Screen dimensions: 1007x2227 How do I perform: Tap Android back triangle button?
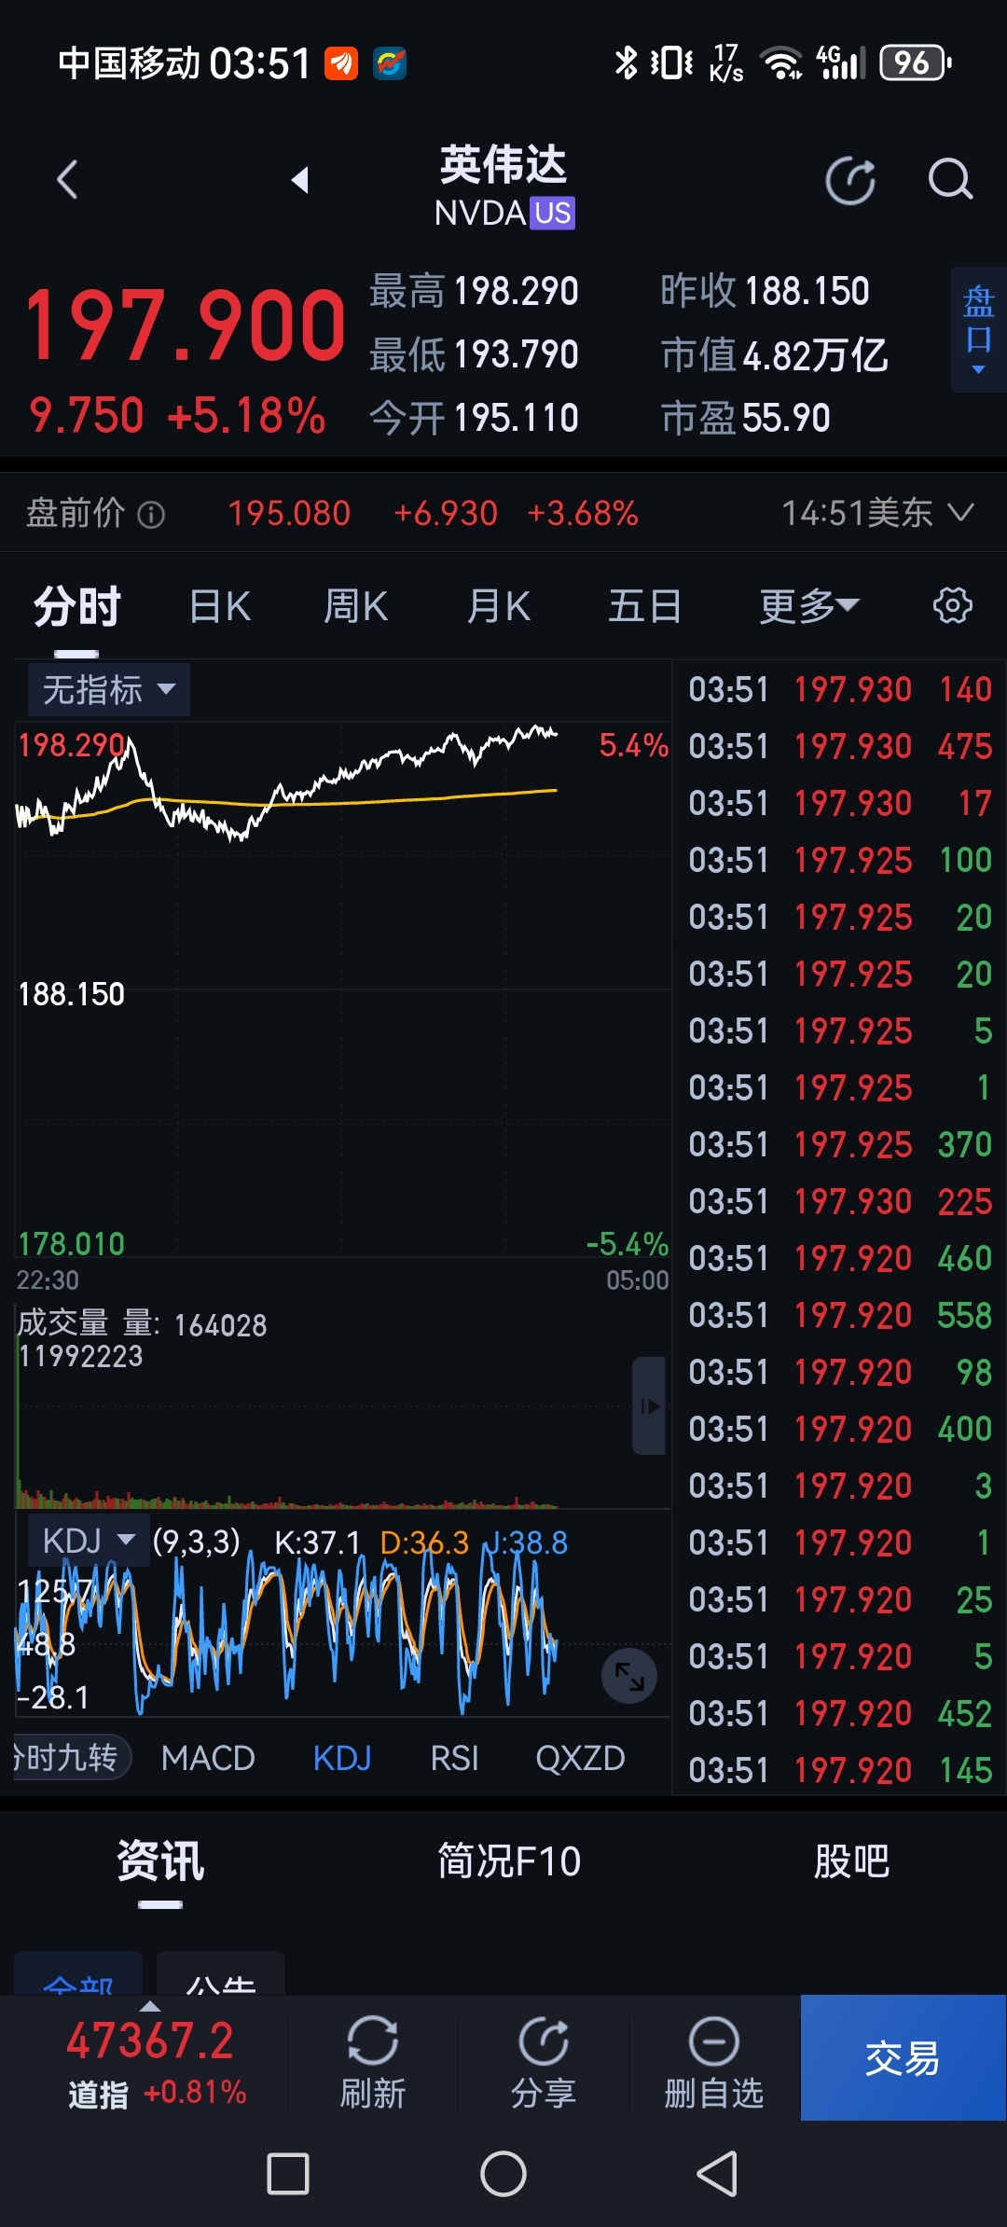(x=718, y=2174)
